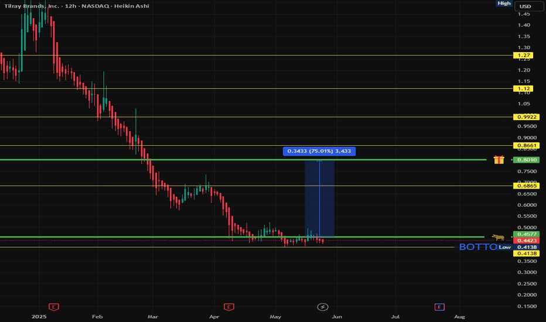
Task: Click the Jul label on the time axis
Action: tap(395, 317)
